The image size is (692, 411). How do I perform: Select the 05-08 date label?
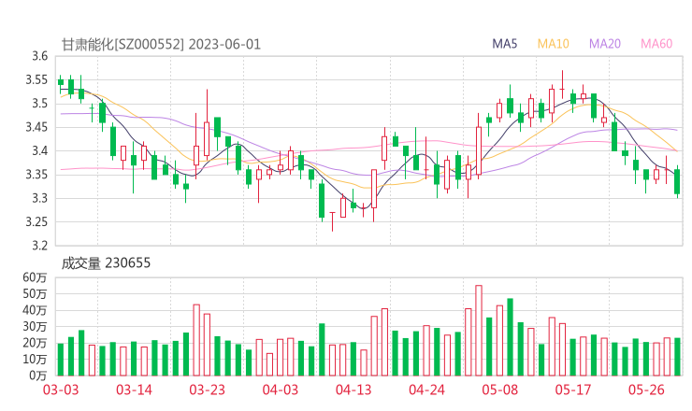pos(499,390)
